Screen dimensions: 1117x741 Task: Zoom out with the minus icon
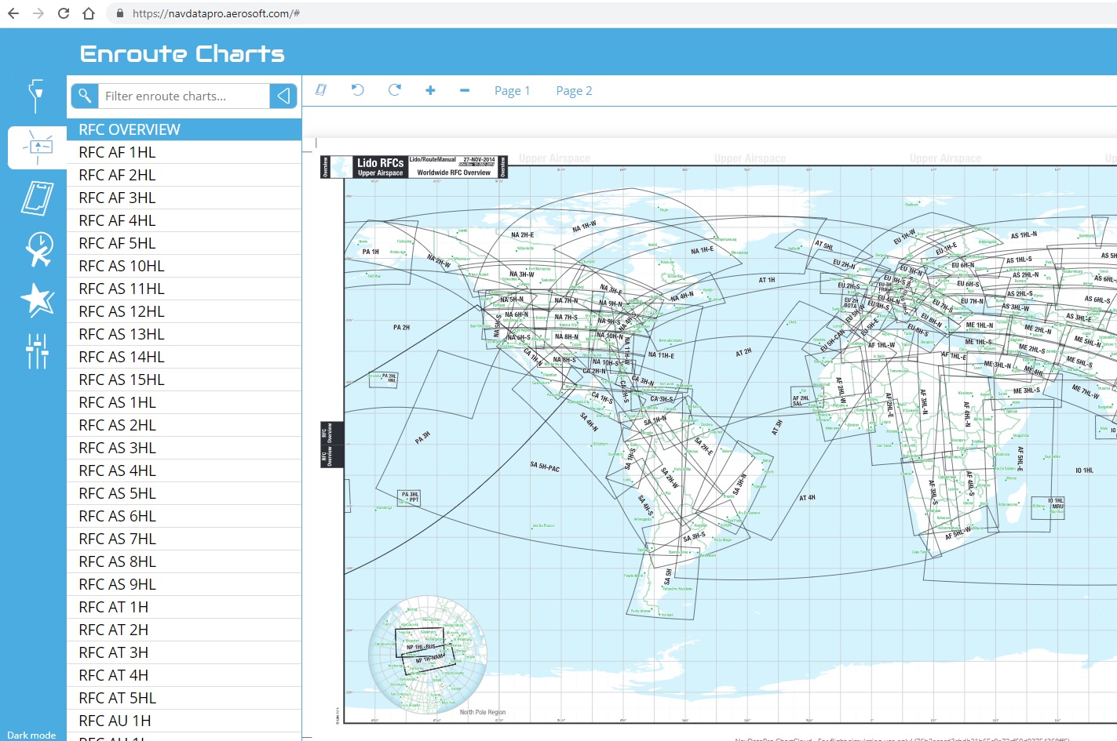[465, 90]
